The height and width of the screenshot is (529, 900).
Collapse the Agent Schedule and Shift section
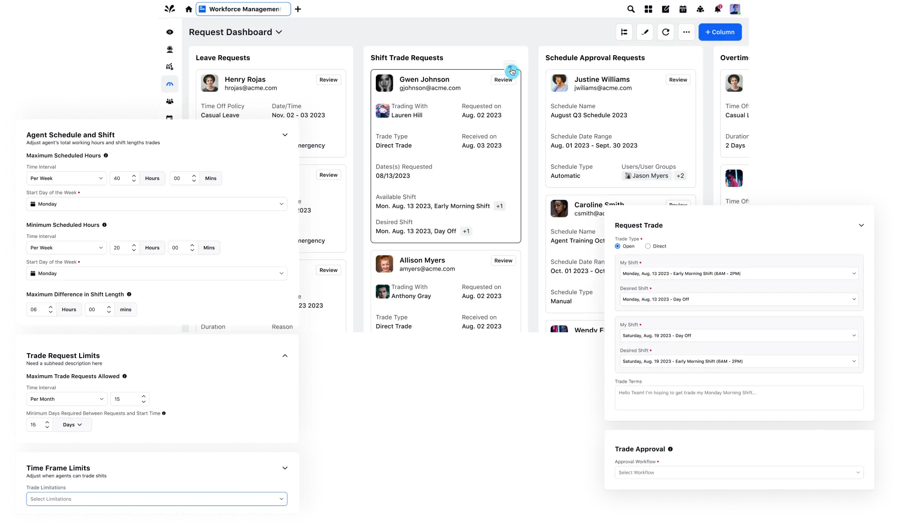tap(285, 135)
